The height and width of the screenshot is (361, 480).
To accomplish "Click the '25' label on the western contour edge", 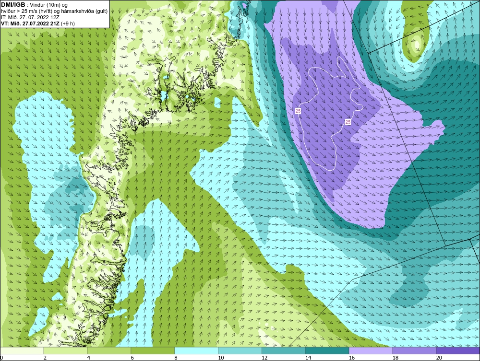I will (x=298, y=111).
